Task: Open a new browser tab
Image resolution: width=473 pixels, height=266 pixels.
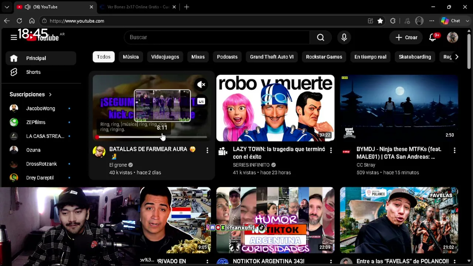Action: [x=187, y=7]
